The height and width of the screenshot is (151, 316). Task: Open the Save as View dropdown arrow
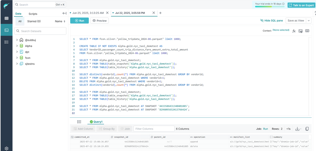[309, 21]
